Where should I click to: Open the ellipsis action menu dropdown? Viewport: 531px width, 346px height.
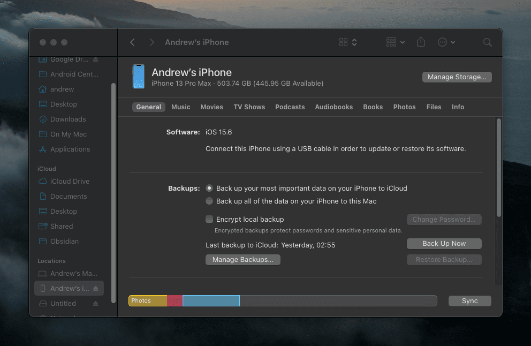[x=446, y=42]
